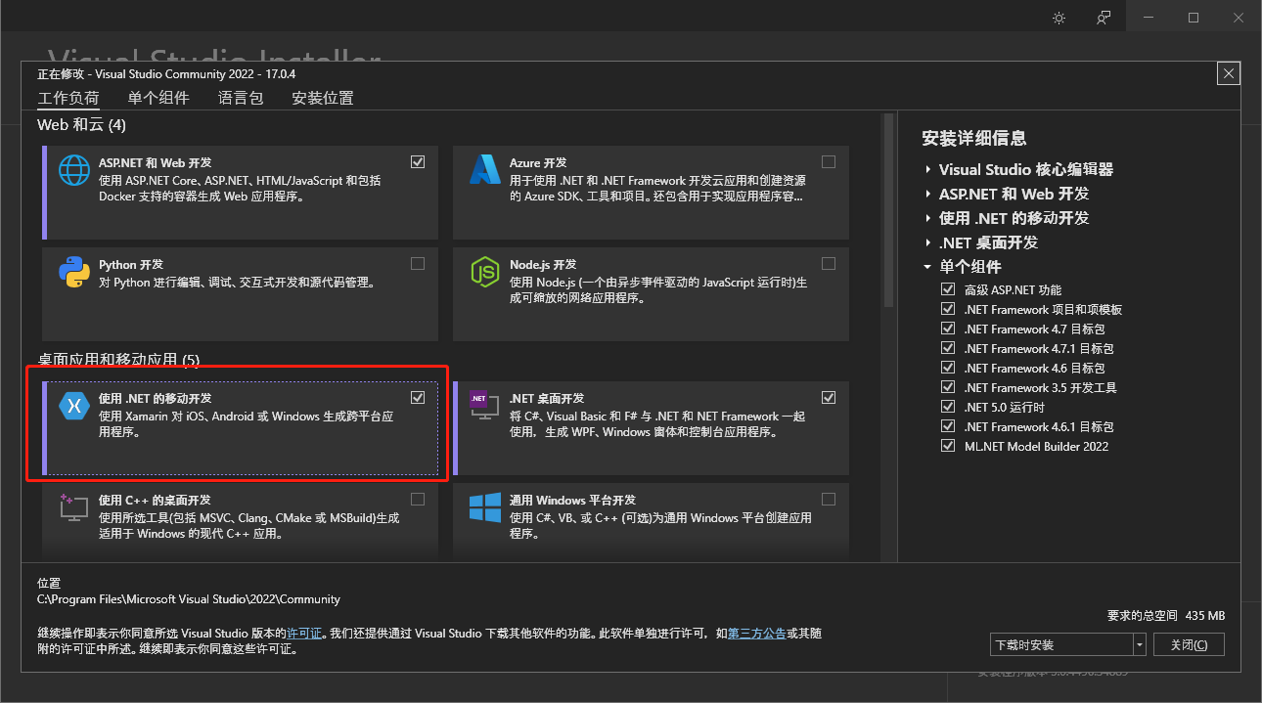1262x703 pixels.
Task: Expand .NET 桌面开发 install details
Action: click(x=927, y=242)
